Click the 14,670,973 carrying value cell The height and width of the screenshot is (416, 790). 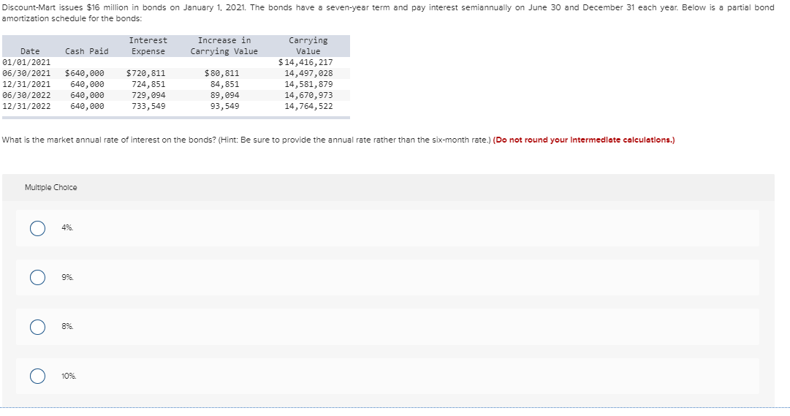pyautogui.click(x=309, y=95)
